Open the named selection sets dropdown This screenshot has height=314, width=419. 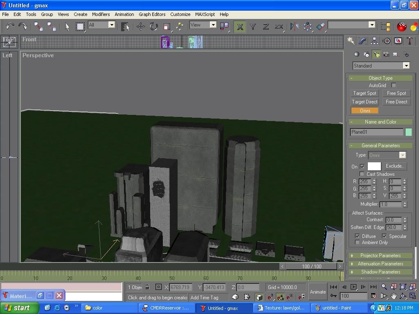(372, 25)
